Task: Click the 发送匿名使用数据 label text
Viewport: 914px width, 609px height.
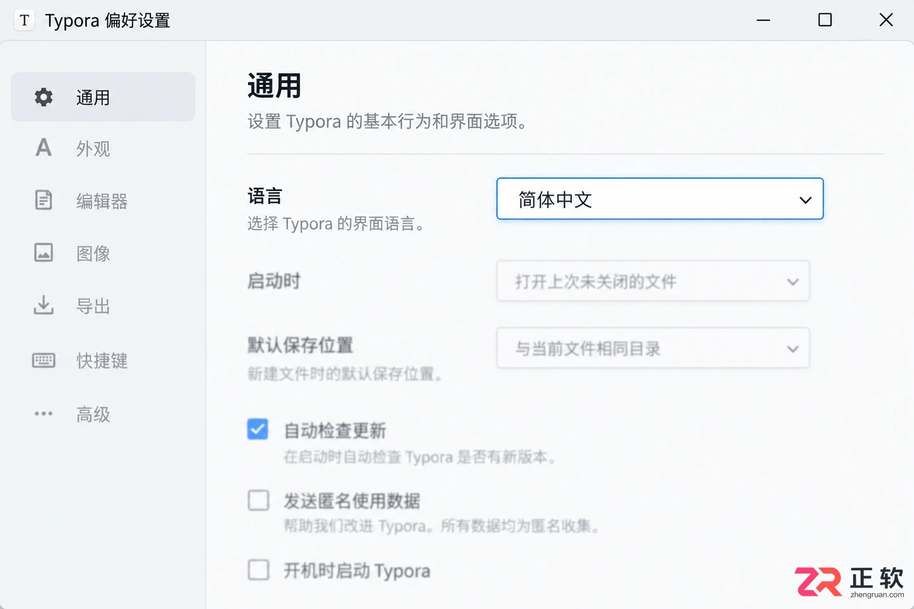Action: click(352, 501)
